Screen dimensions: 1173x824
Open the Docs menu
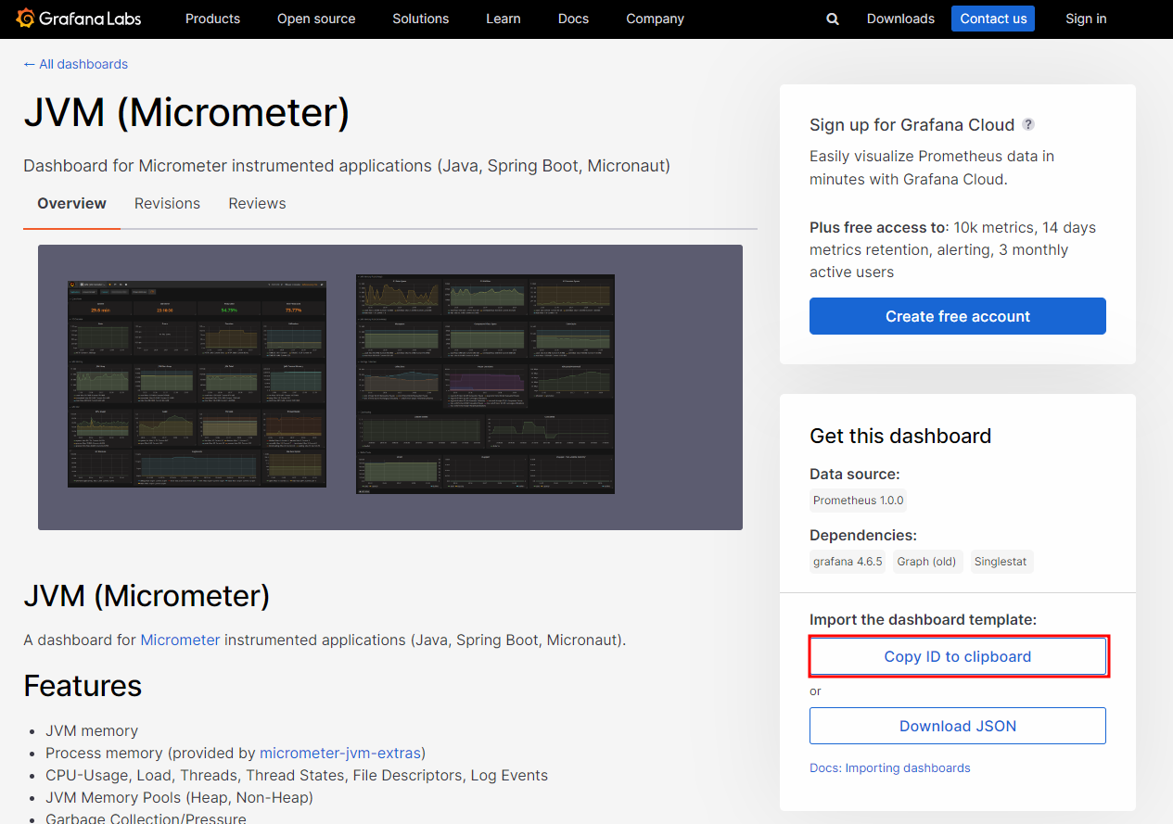pos(573,19)
